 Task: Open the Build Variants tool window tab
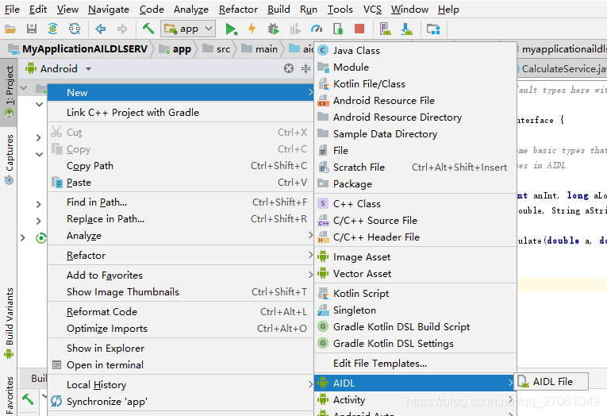click(9, 323)
